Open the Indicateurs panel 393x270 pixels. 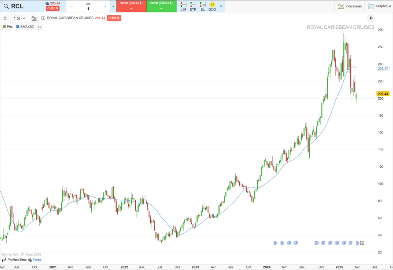[x=350, y=6]
